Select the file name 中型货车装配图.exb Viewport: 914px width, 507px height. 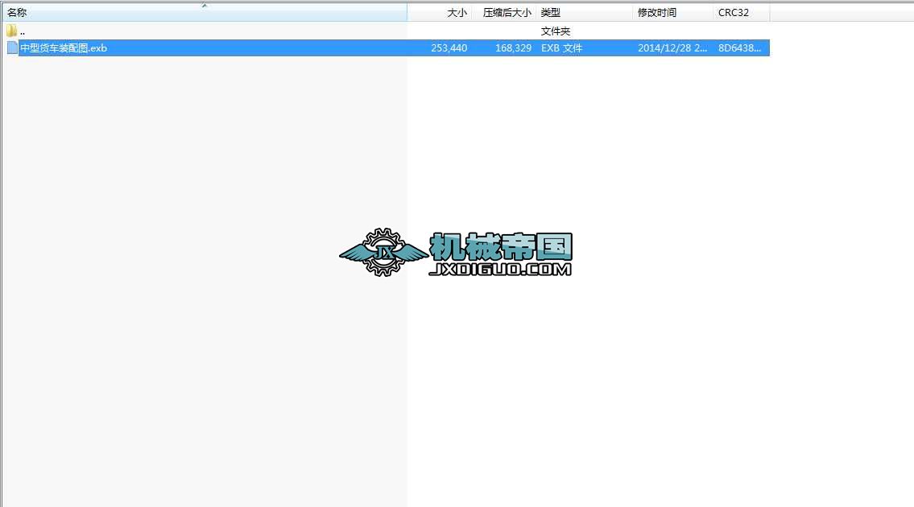click(64, 48)
